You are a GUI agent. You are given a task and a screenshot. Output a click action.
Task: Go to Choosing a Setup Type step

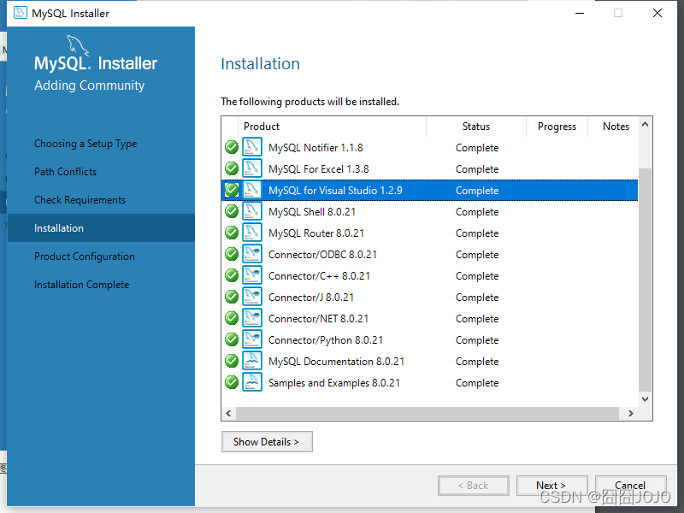point(85,144)
